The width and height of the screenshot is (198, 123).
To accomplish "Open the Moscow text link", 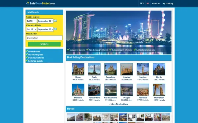I will [78, 98].
